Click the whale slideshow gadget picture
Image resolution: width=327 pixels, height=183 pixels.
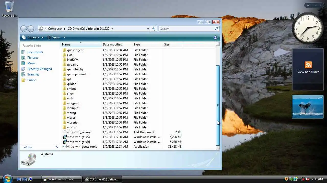[x=308, y=107]
